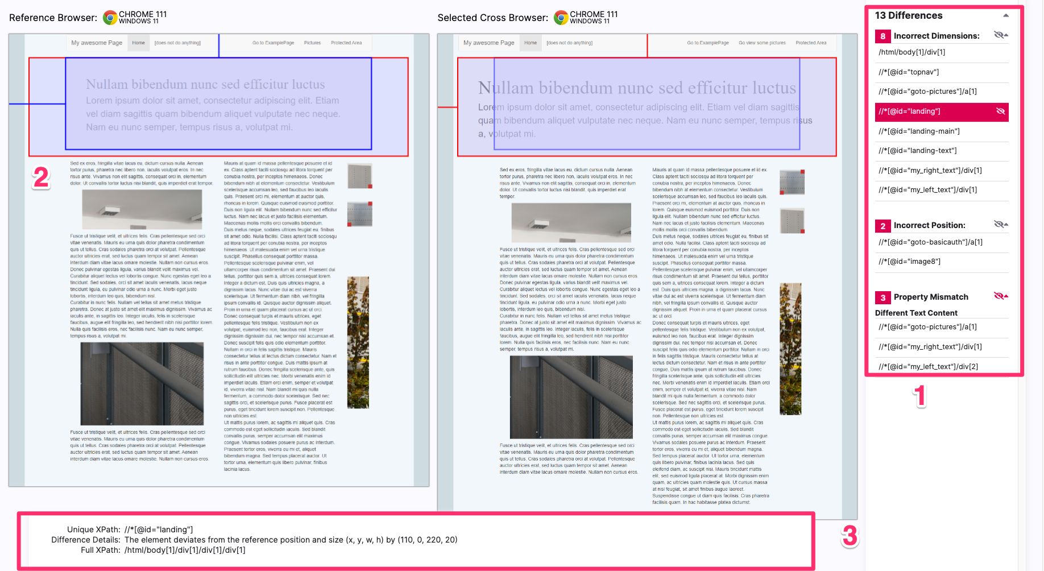1044x571 pixels.
Task: Collapse the Incorrect Position section arrow
Action: [1006, 224]
